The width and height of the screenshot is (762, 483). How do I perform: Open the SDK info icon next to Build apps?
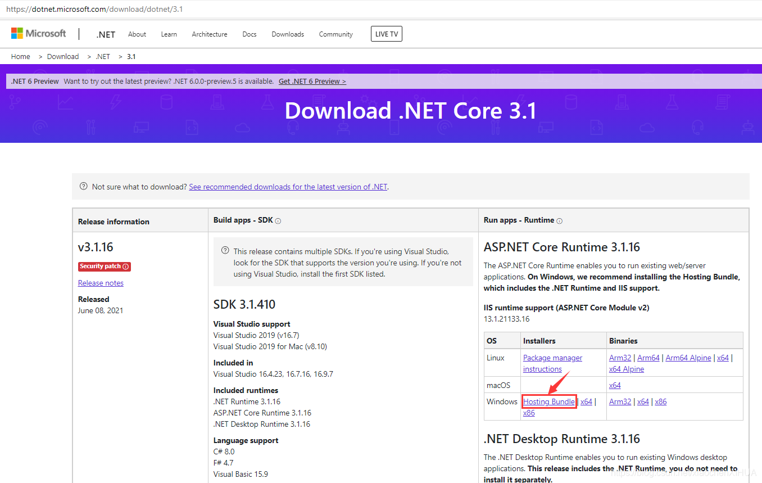click(278, 221)
